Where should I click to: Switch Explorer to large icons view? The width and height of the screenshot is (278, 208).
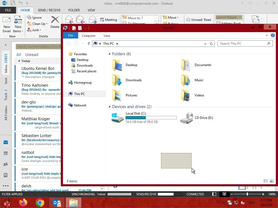tap(271, 181)
